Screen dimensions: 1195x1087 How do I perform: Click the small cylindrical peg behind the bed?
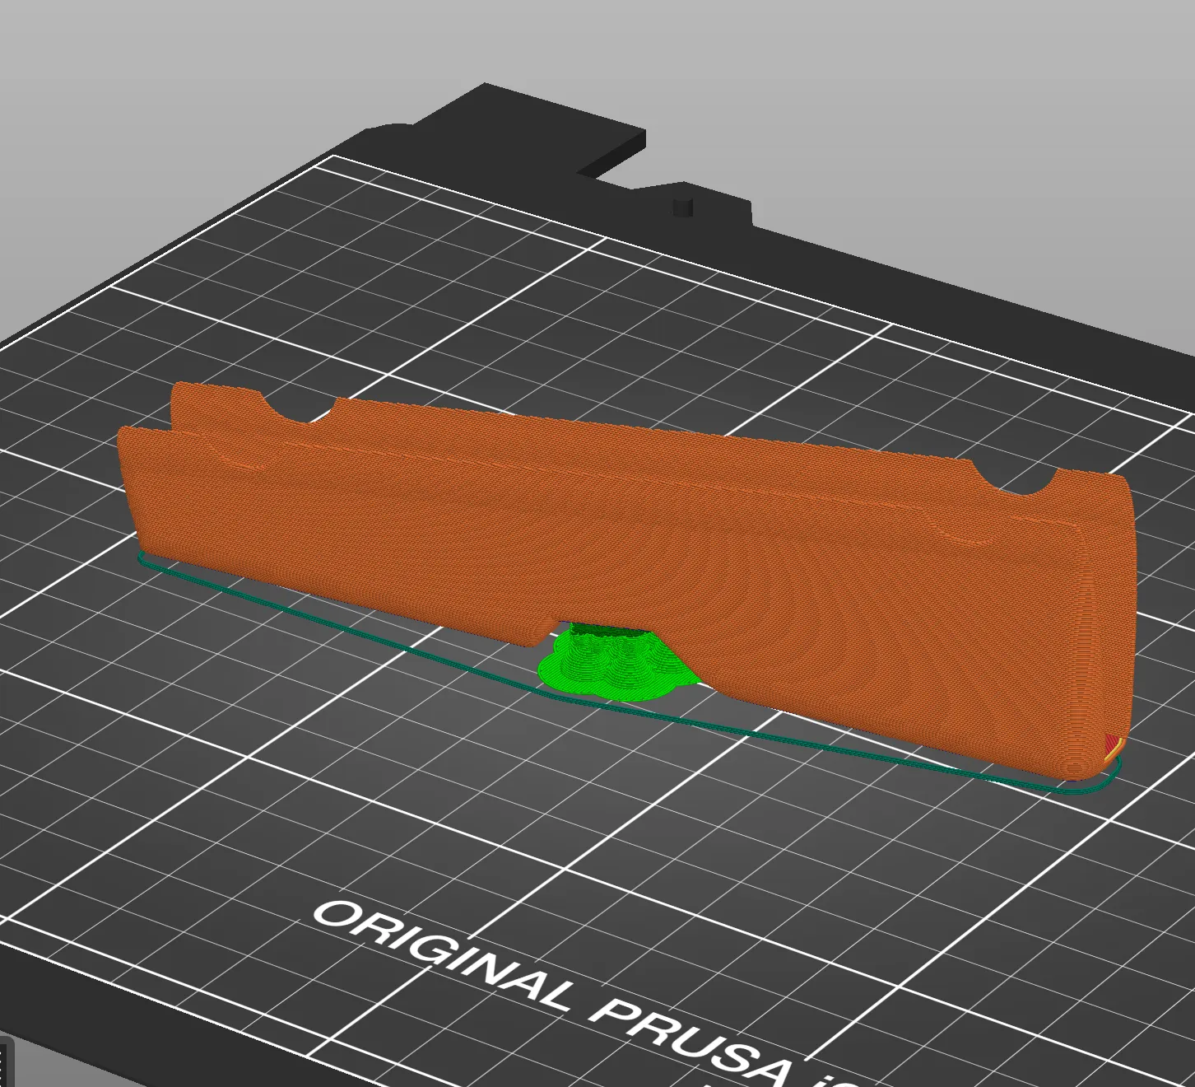coord(682,207)
